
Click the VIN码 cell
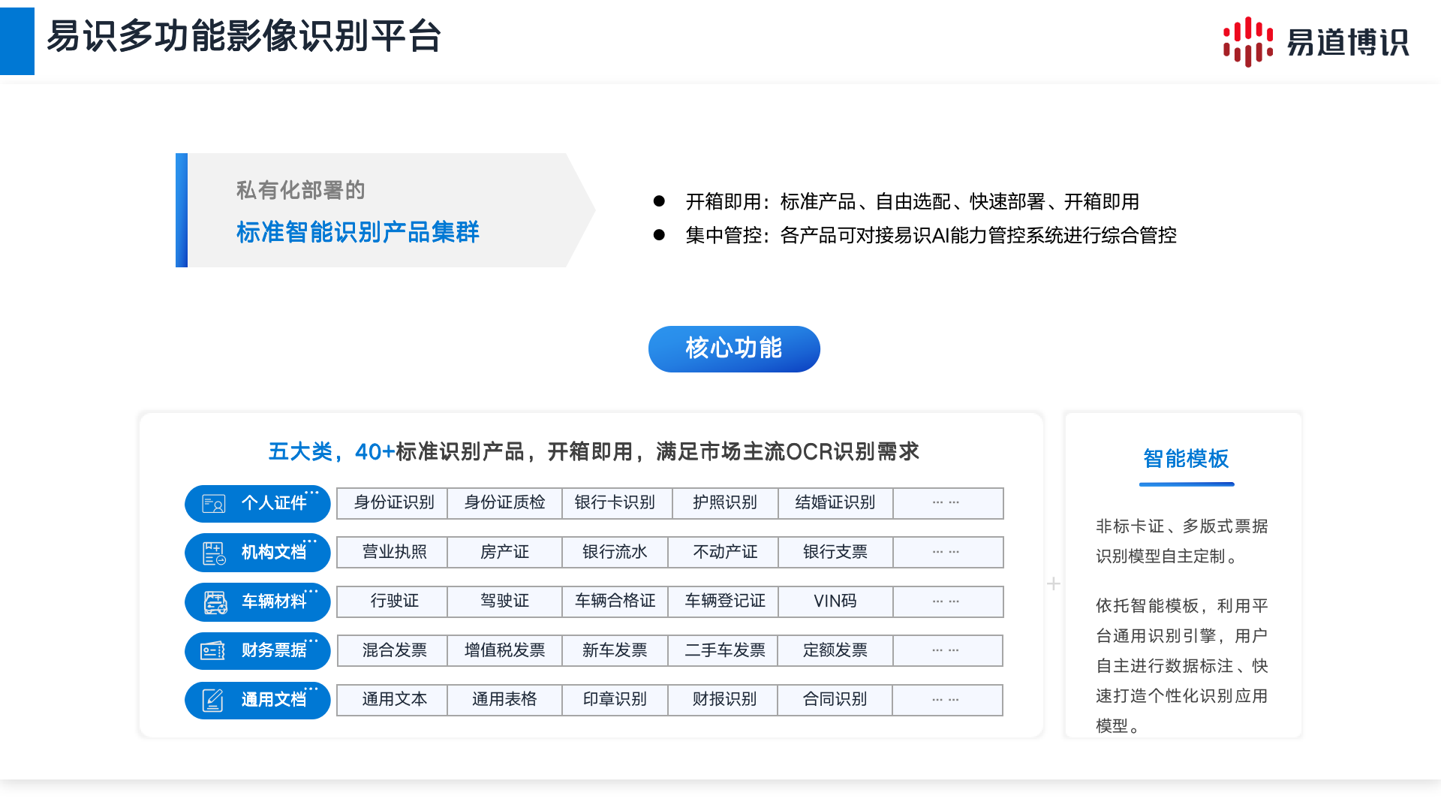tap(835, 601)
